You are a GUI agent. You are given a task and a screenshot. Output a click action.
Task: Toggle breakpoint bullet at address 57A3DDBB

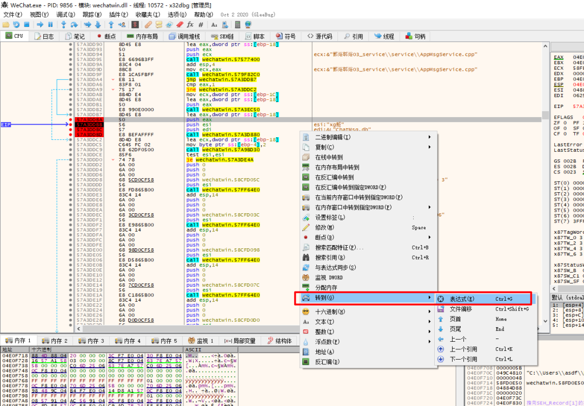pyautogui.click(x=70, y=125)
